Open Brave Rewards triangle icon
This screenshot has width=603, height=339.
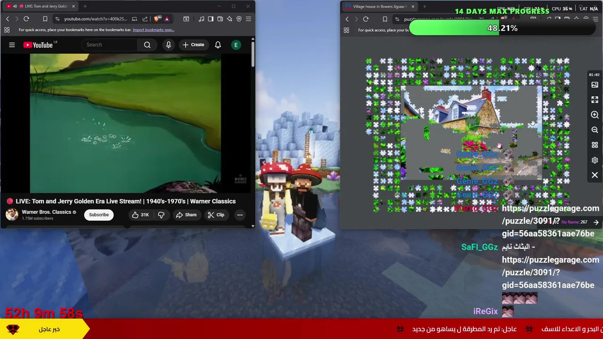pyautogui.click(x=167, y=19)
